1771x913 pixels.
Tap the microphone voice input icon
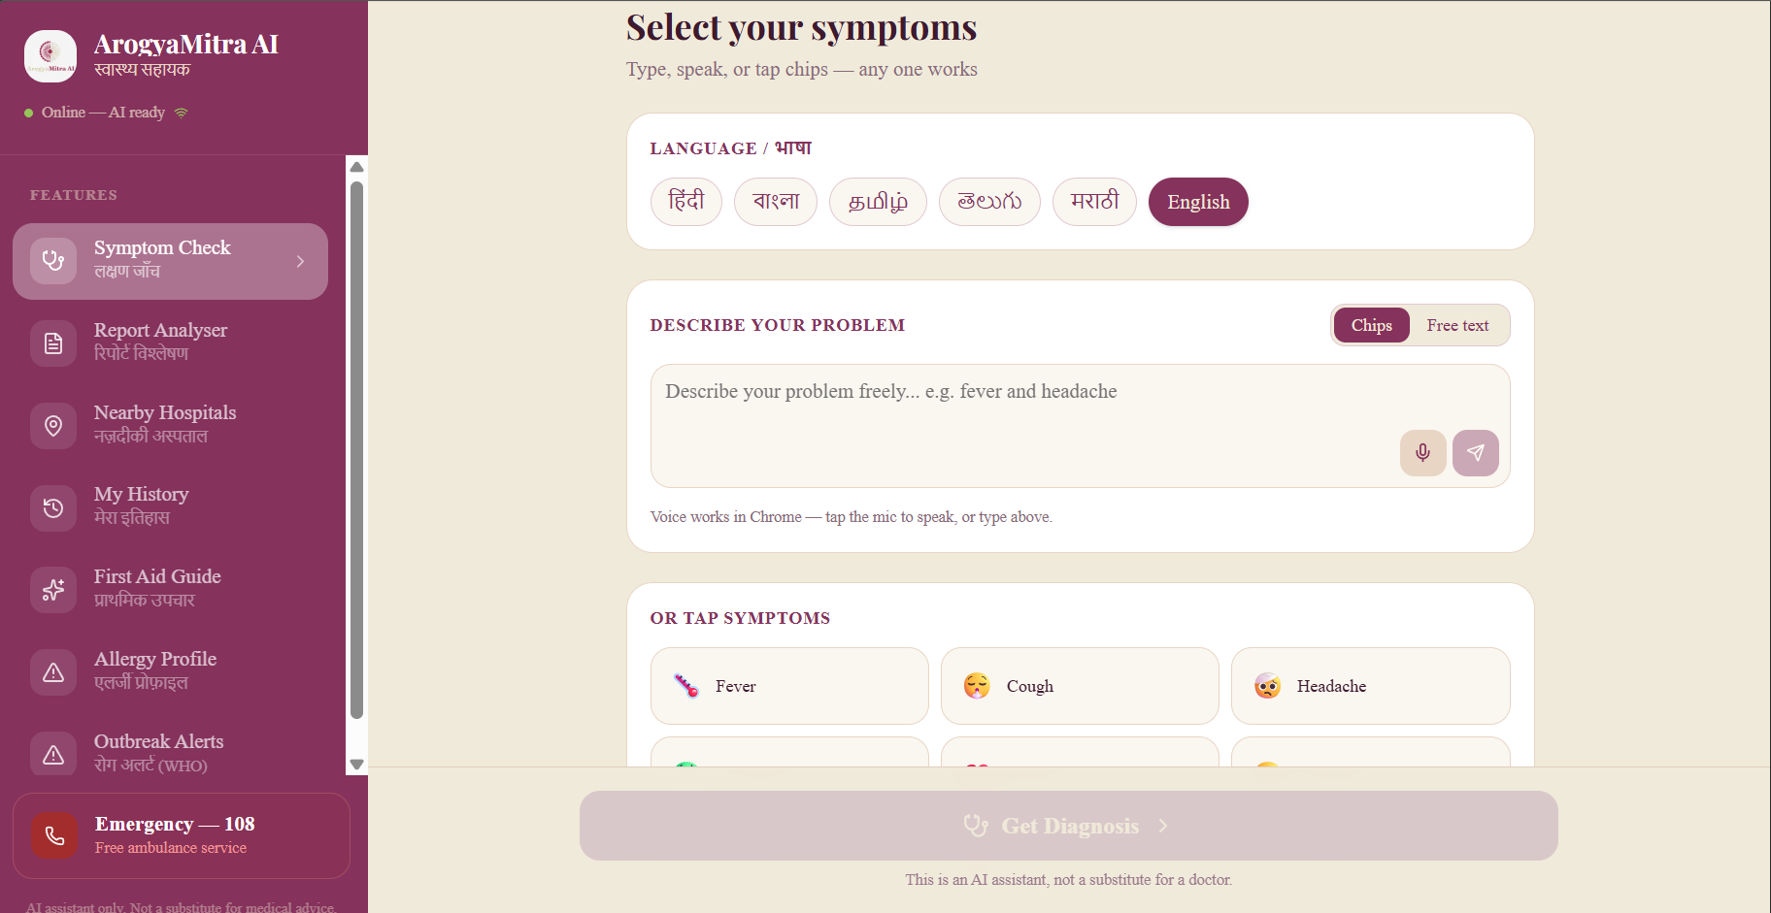click(1422, 453)
